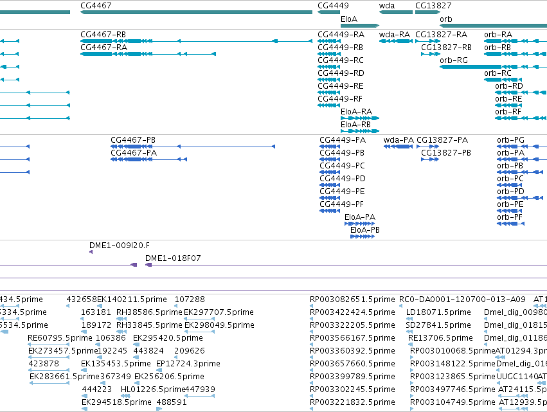Click the 107288 feature
Image resolution: width=547 pixels, height=412 pixels.
tap(176, 306)
